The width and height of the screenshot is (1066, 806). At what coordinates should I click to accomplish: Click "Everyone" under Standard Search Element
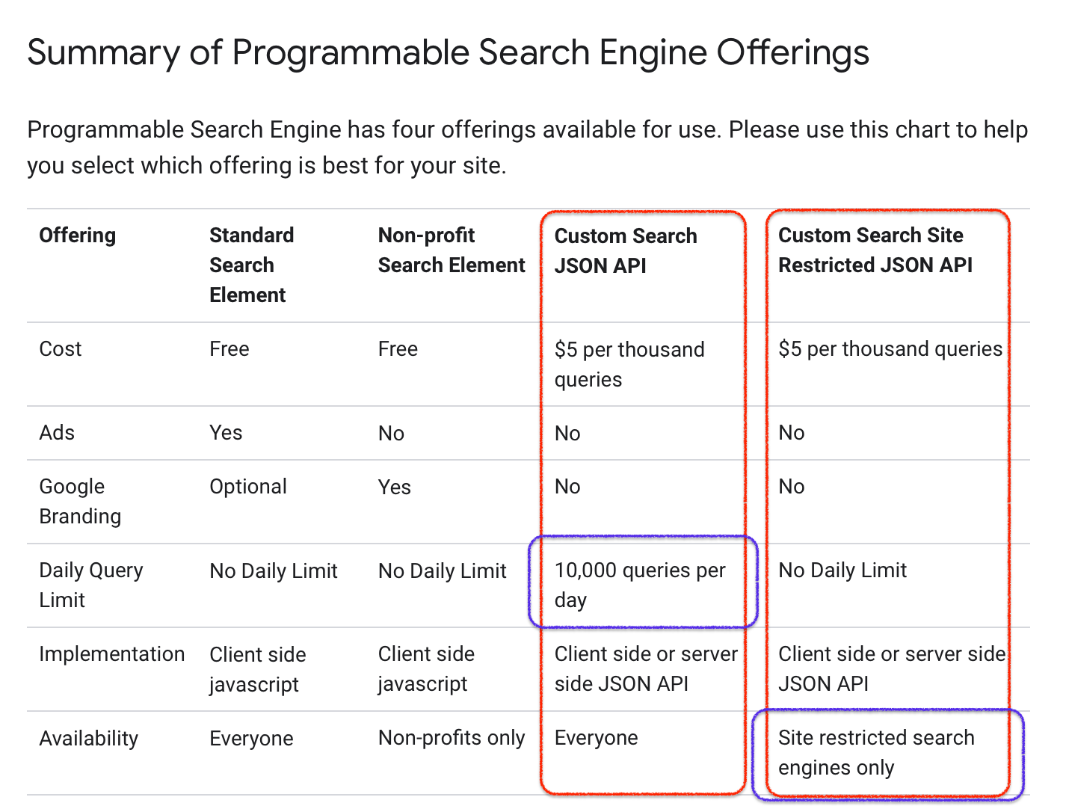point(251,739)
